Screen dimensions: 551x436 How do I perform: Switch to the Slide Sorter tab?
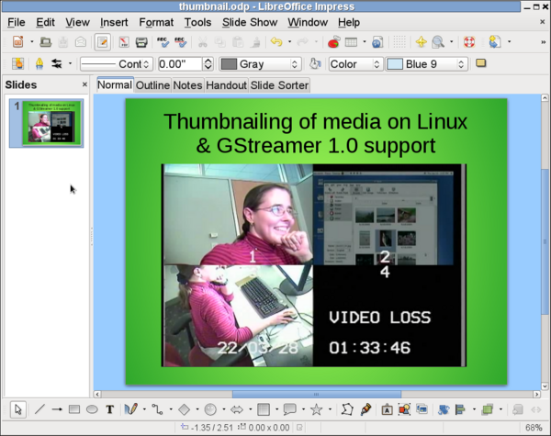point(279,85)
